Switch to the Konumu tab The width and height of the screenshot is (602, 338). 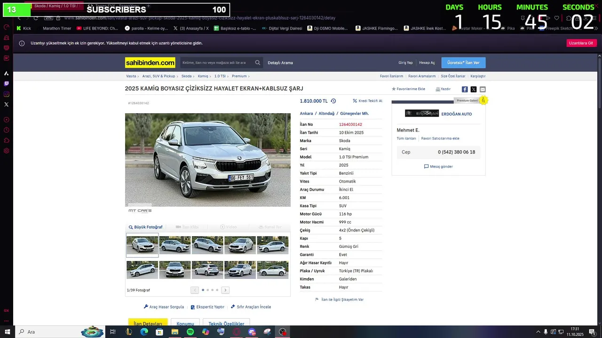[185, 323]
